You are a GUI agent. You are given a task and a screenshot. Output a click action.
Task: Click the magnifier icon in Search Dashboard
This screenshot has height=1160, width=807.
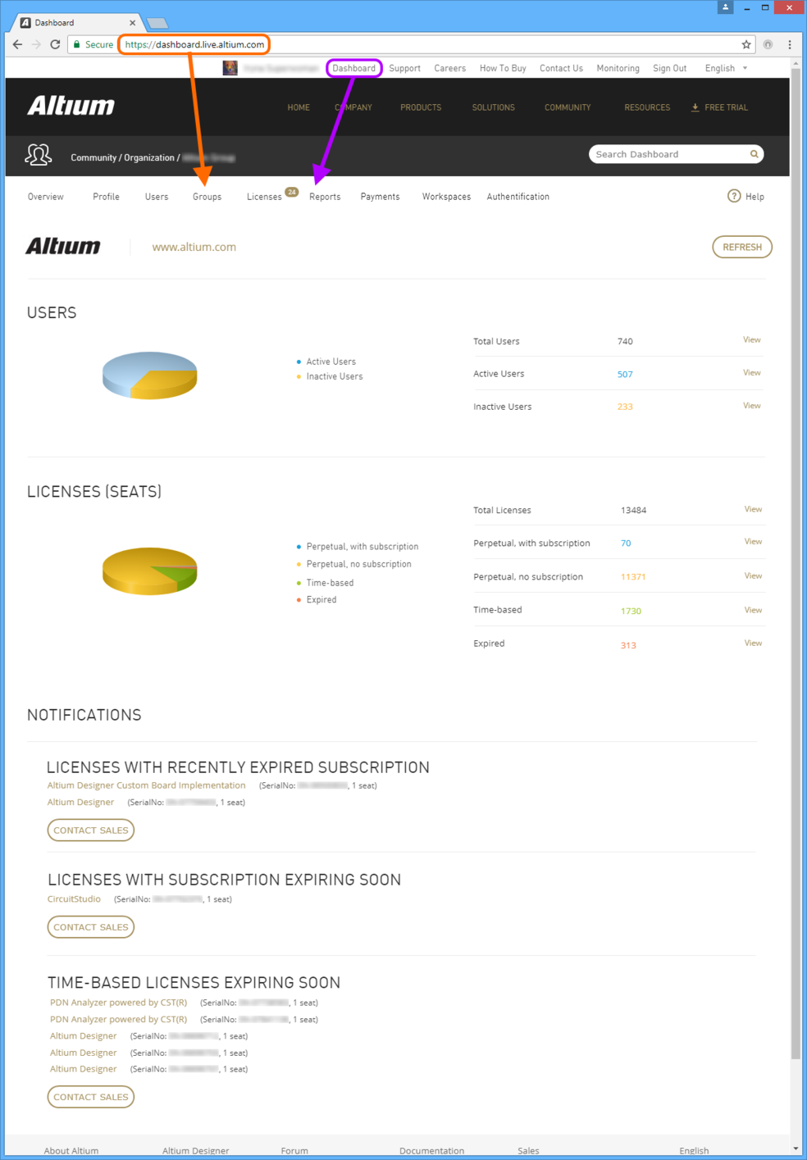point(754,154)
